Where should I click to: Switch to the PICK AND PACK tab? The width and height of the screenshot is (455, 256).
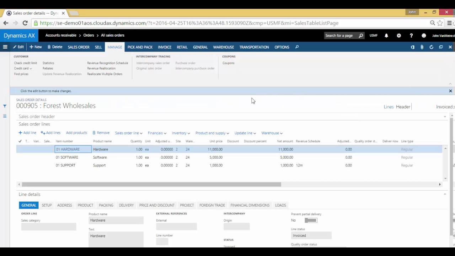click(140, 47)
